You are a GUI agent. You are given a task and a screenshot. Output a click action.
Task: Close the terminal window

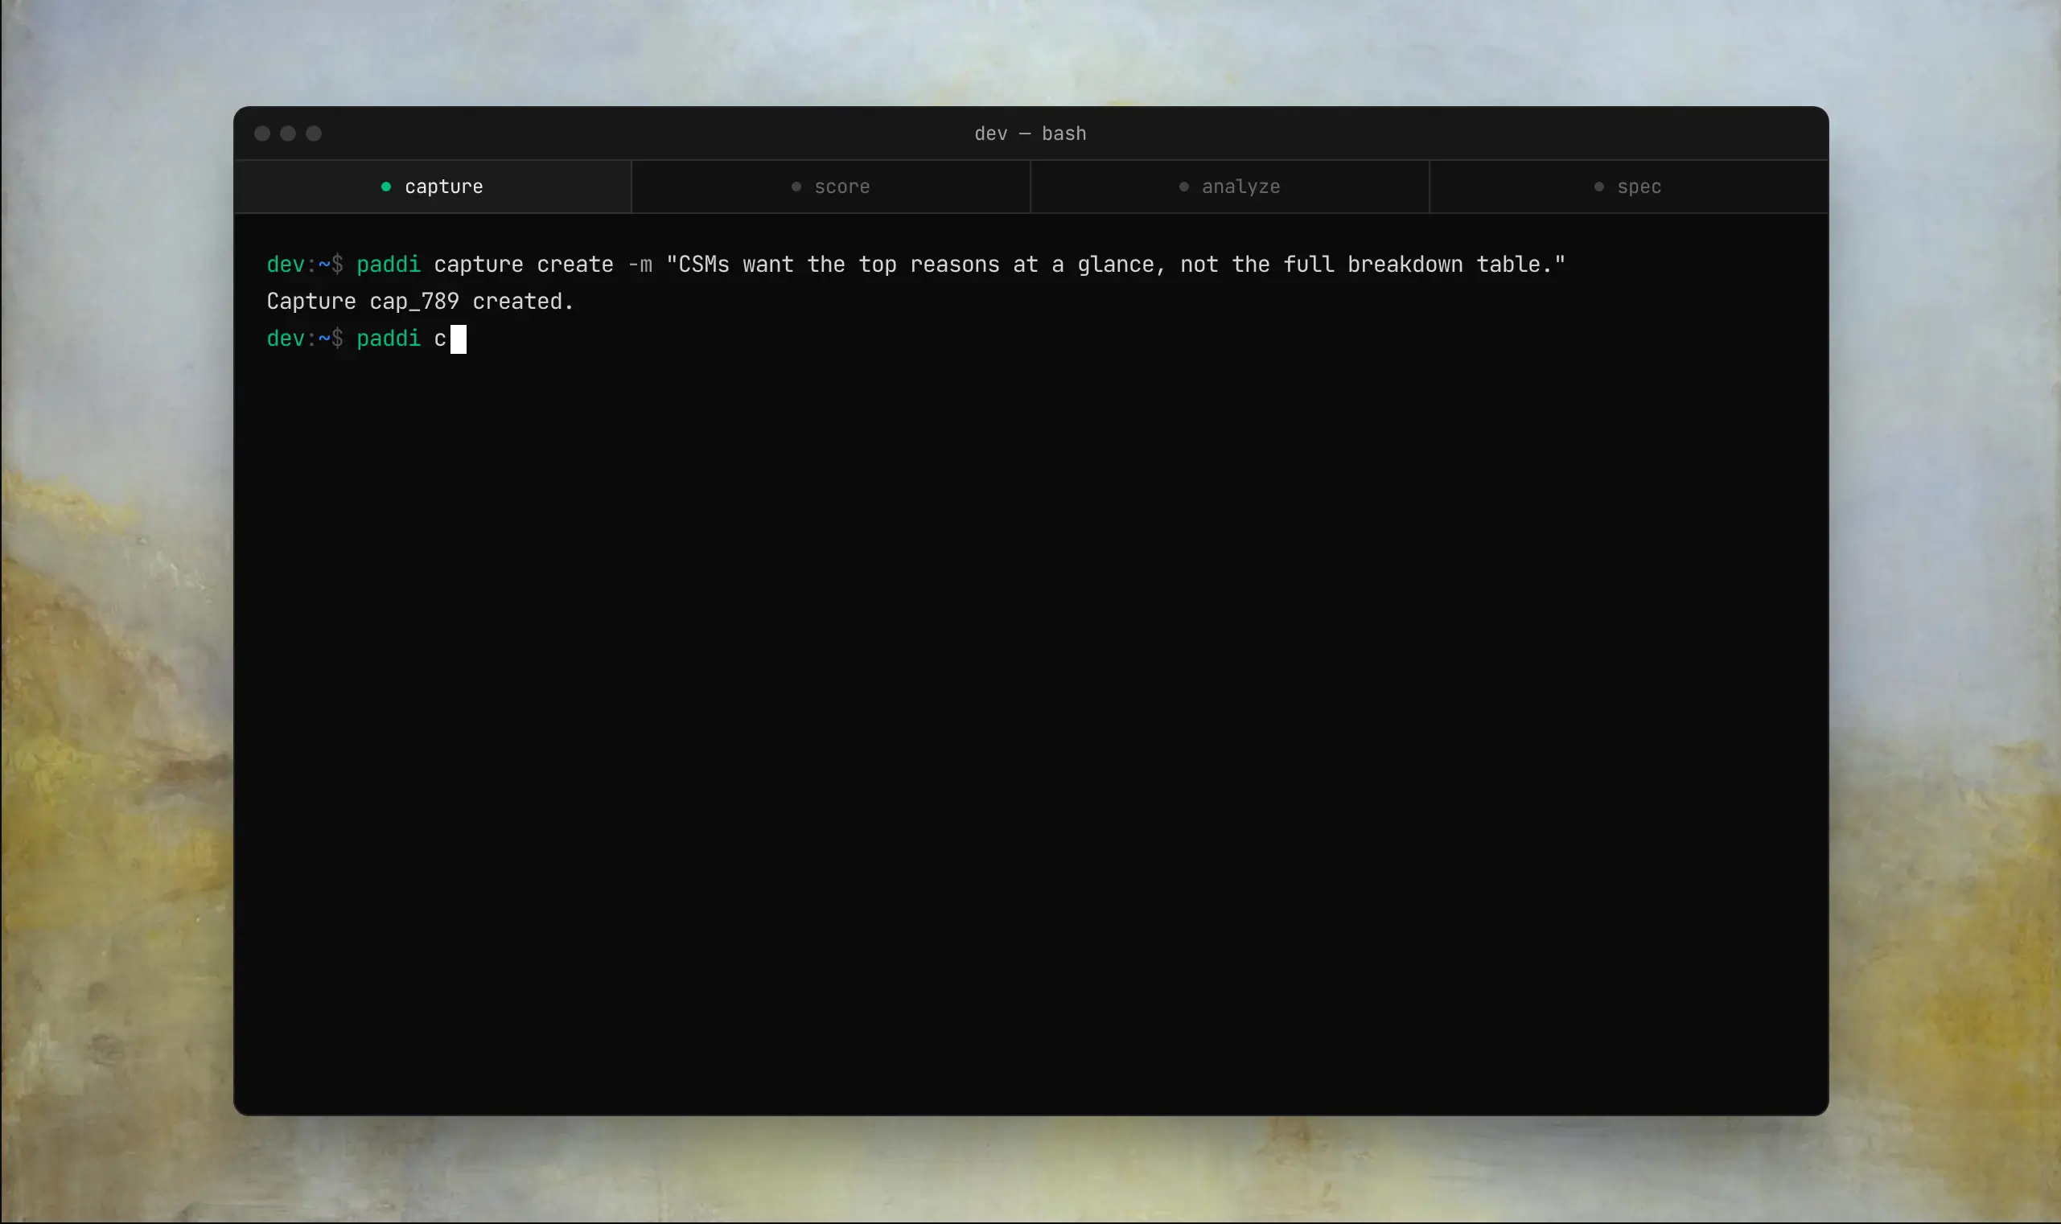tap(262, 133)
